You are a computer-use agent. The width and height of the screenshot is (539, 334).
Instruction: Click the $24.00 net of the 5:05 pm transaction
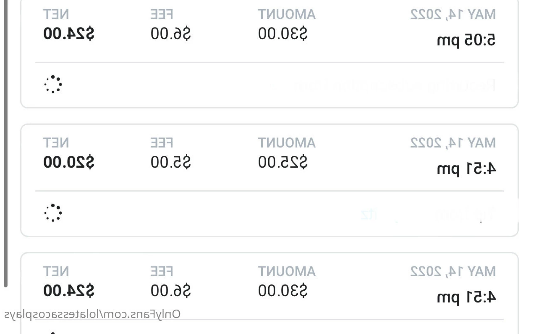point(69,33)
